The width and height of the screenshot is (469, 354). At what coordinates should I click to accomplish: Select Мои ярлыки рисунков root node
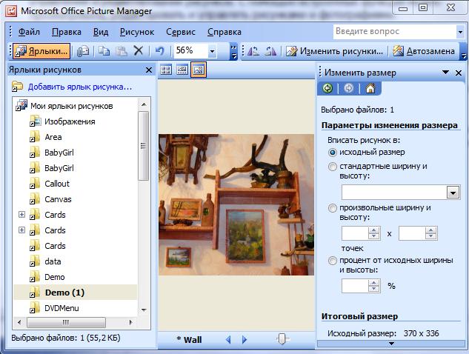coord(71,106)
